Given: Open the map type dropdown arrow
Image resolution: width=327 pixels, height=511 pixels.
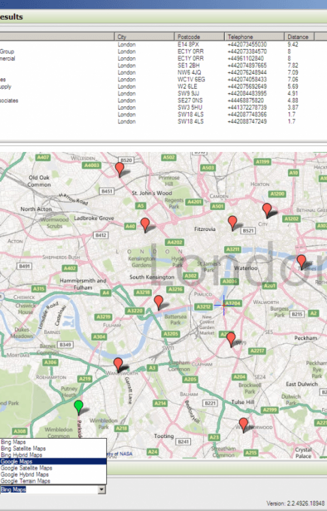Looking at the screenshot, I should 102,489.
